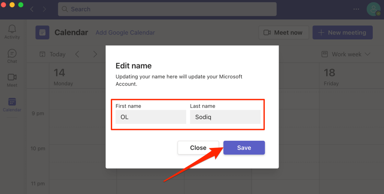Start a Meet now session
The height and width of the screenshot is (194, 384).
283,33
